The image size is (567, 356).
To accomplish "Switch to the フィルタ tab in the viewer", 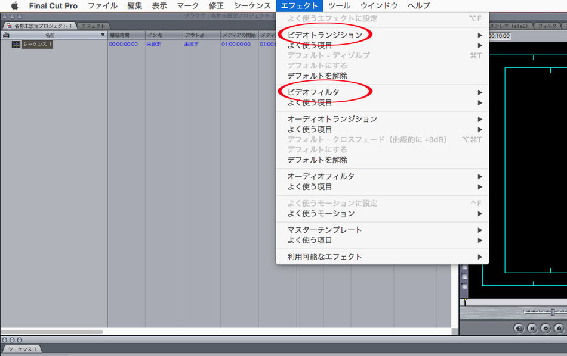I will 547,26.
